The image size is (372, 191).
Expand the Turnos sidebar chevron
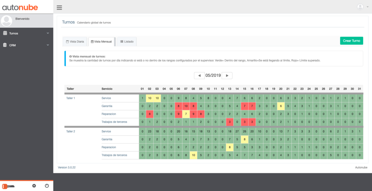click(48, 33)
